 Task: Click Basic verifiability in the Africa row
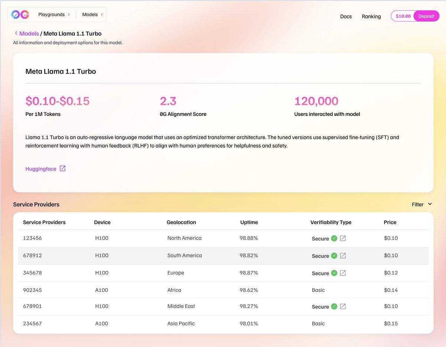point(318,290)
